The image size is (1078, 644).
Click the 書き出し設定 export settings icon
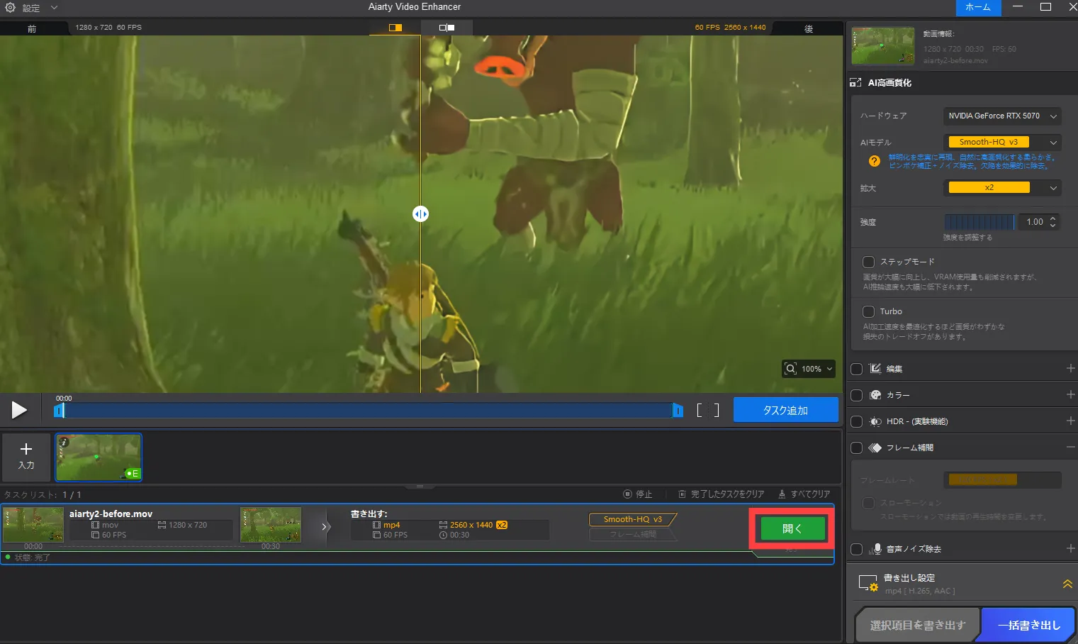pos(868,583)
